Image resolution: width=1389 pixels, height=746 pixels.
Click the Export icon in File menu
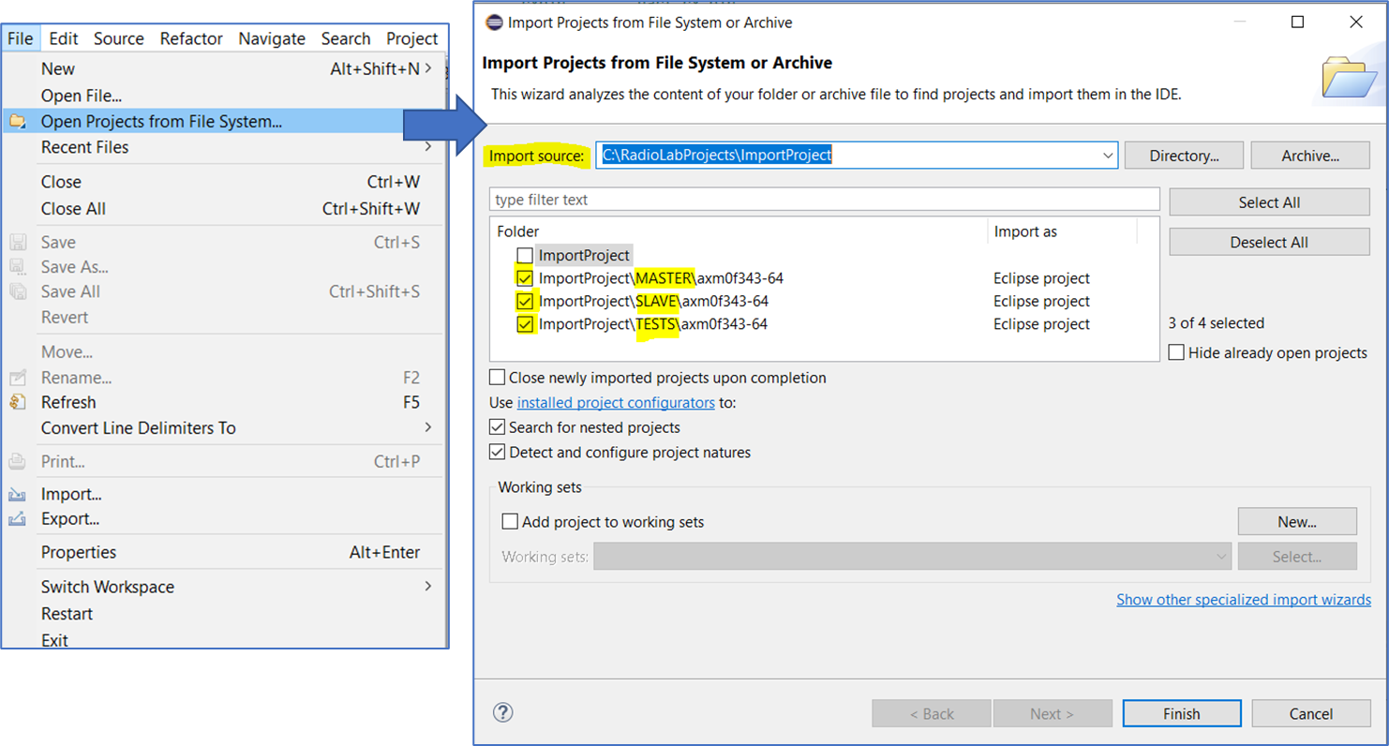[17, 518]
